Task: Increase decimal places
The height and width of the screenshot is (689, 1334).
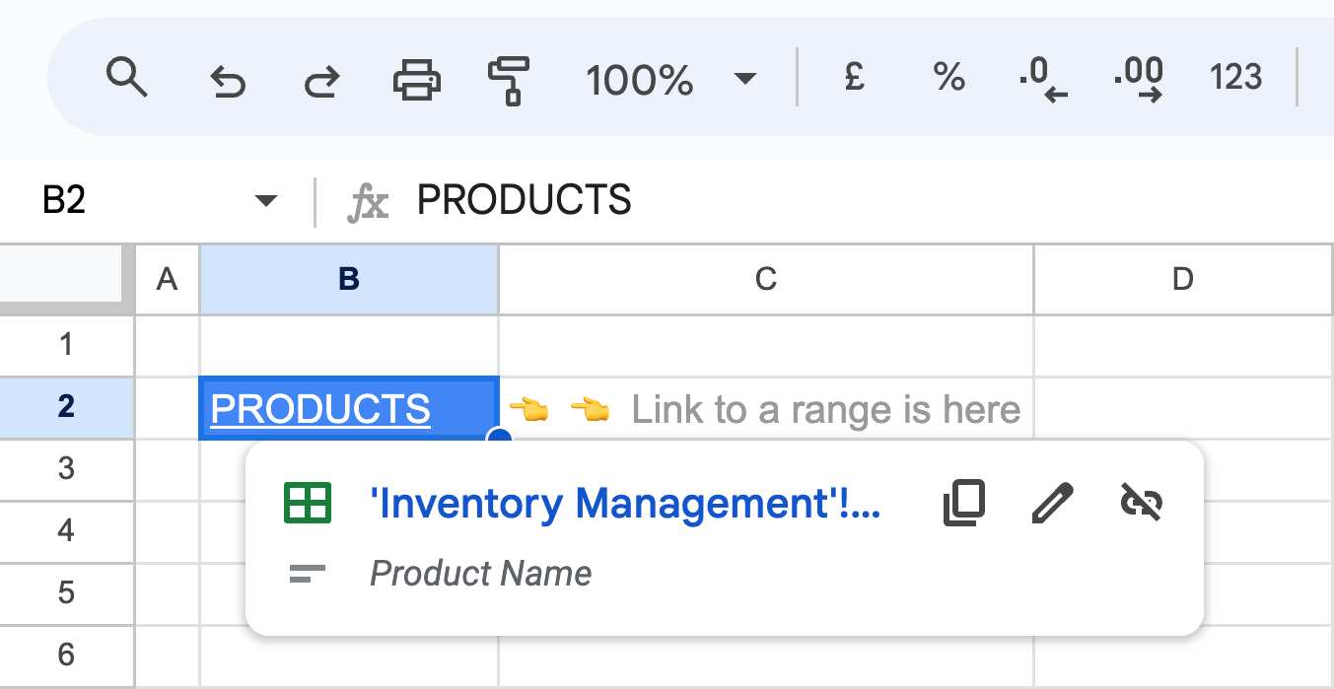Action: (1138, 80)
